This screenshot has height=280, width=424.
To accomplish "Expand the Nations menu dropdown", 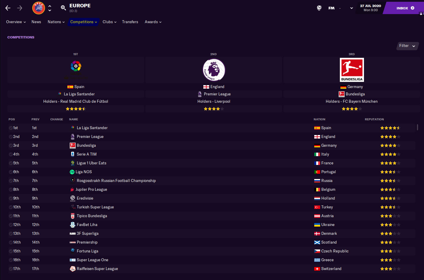I will pyautogui.click(x=56, y=22).
